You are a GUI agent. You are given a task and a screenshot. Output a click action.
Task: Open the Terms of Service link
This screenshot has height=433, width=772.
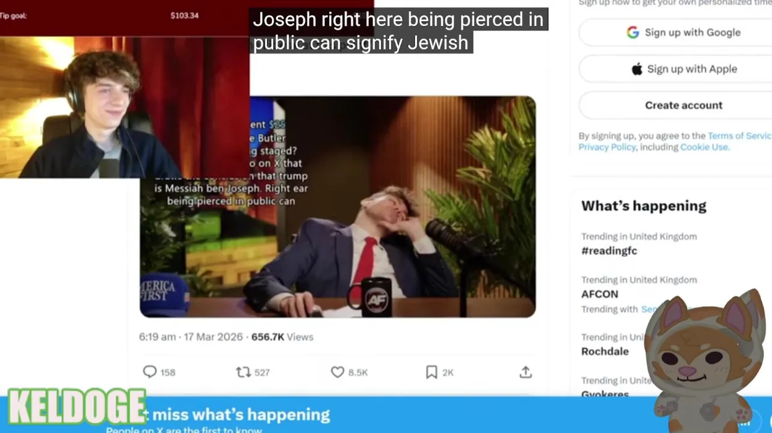tap(740, 136)
